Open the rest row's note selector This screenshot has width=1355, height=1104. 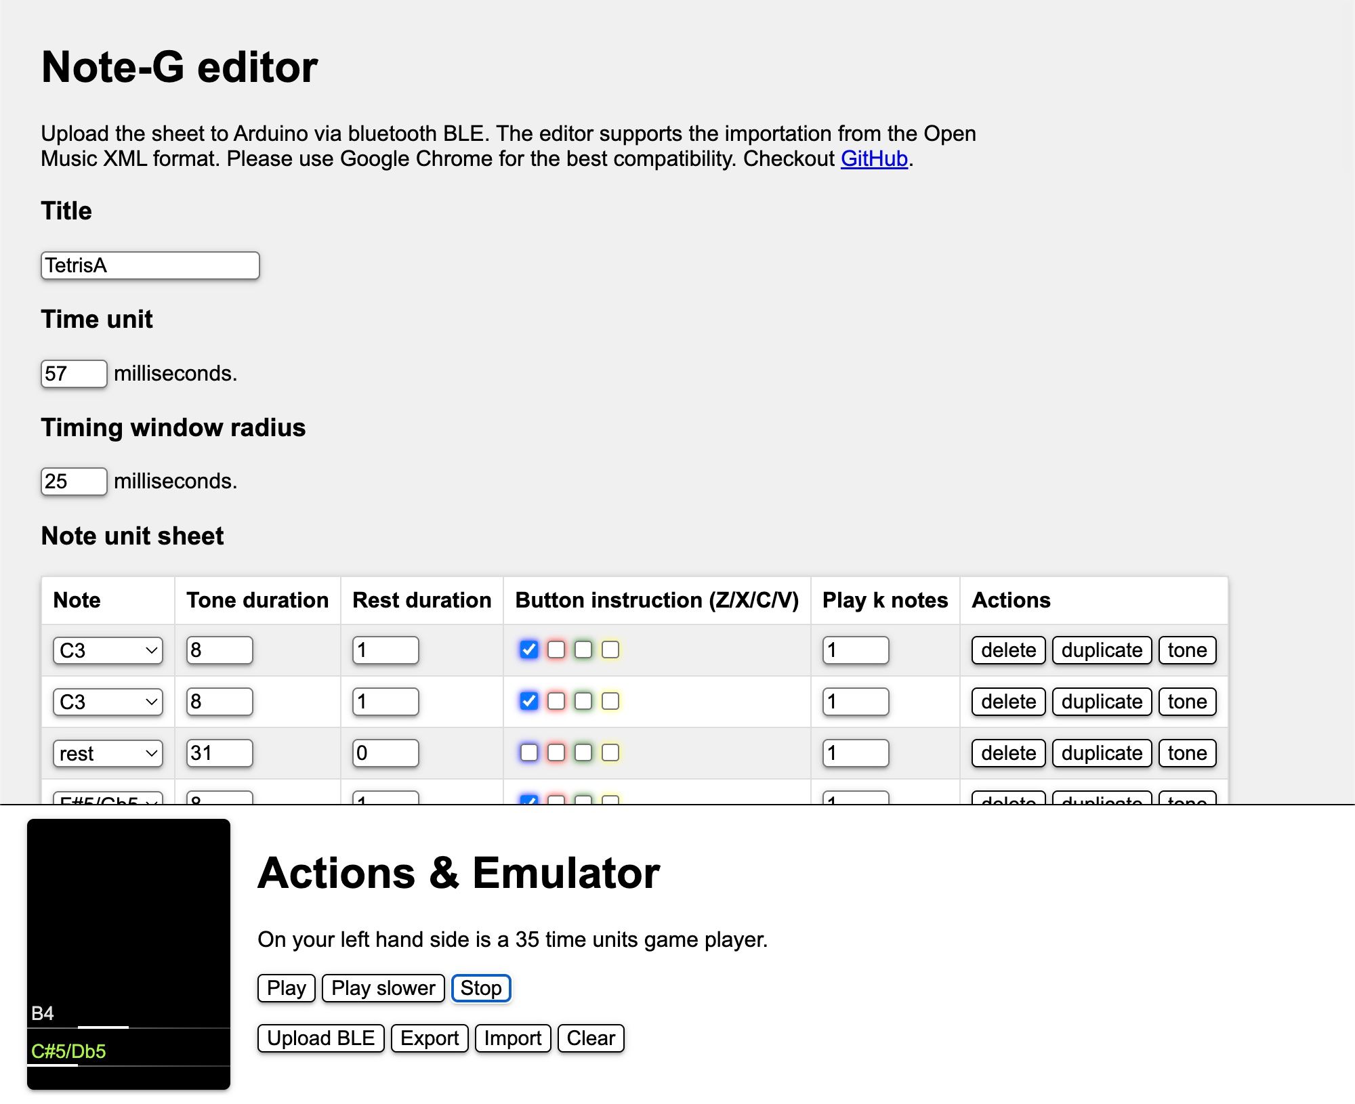(106, 752)
